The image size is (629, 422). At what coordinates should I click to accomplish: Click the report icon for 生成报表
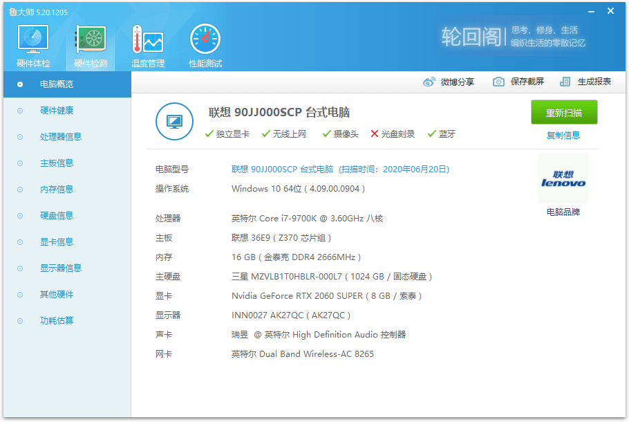coord(565,82)
